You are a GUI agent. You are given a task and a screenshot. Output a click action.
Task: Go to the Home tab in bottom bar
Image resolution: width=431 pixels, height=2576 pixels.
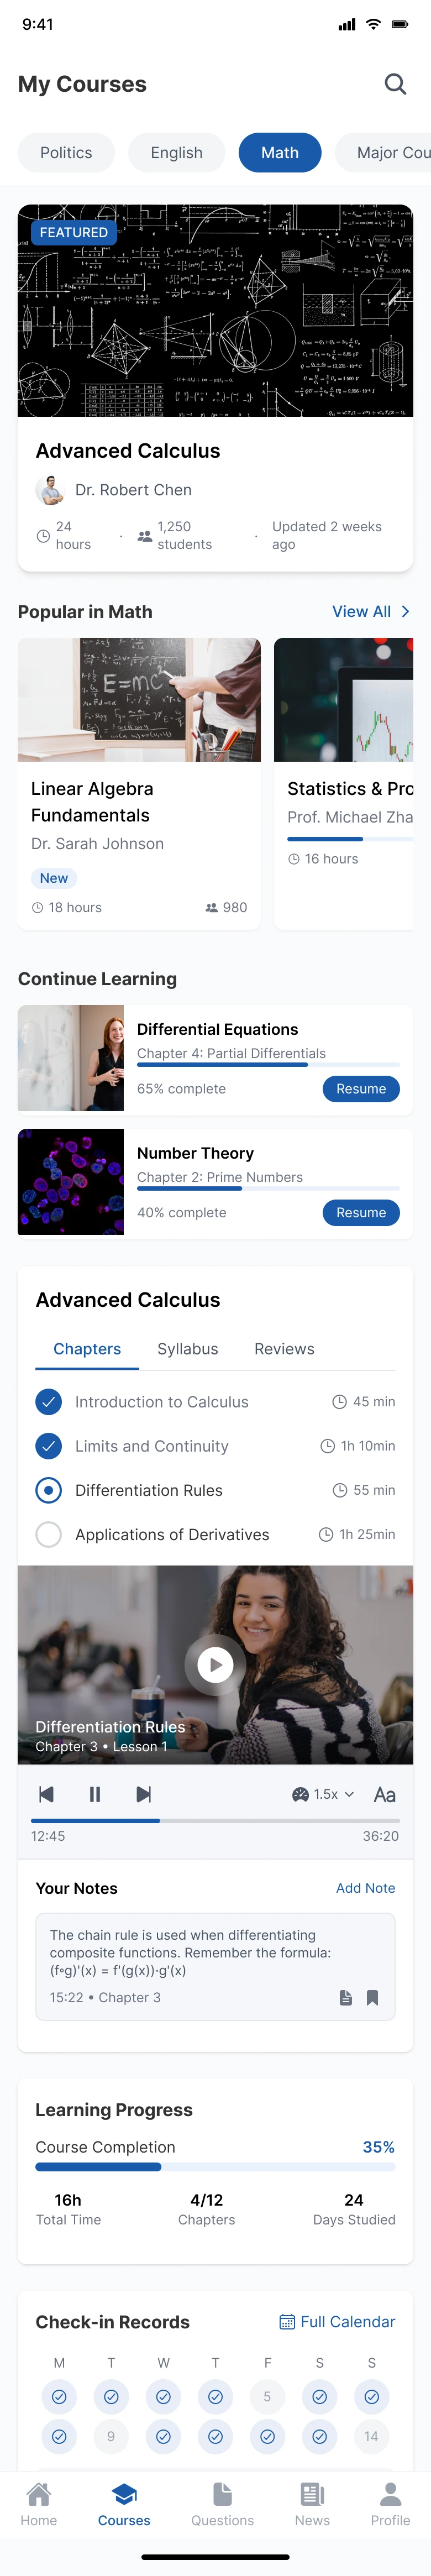pyautogui.click(x=39, y=2504)
